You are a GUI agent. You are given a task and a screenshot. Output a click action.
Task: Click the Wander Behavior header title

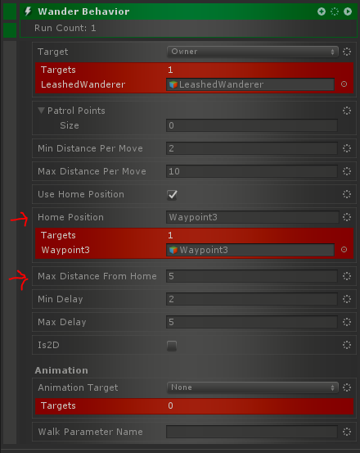pyautogui.click(x=83, y=11)
